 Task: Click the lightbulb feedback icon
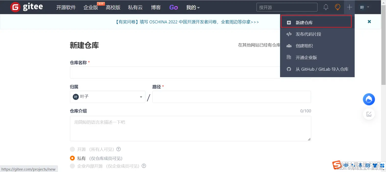pyautogui.click(x=337, y=7)
